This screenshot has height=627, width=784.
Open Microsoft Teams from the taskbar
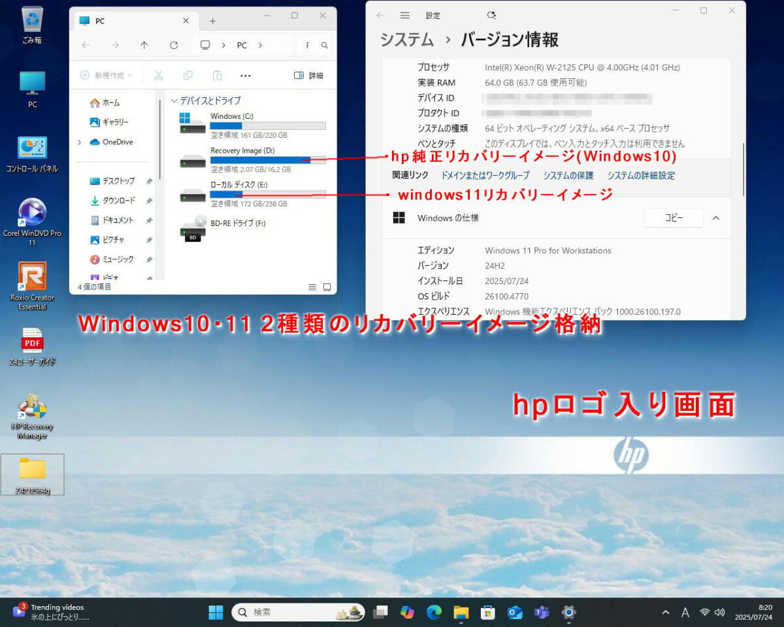pyautogui.click(x=542, y=612)
